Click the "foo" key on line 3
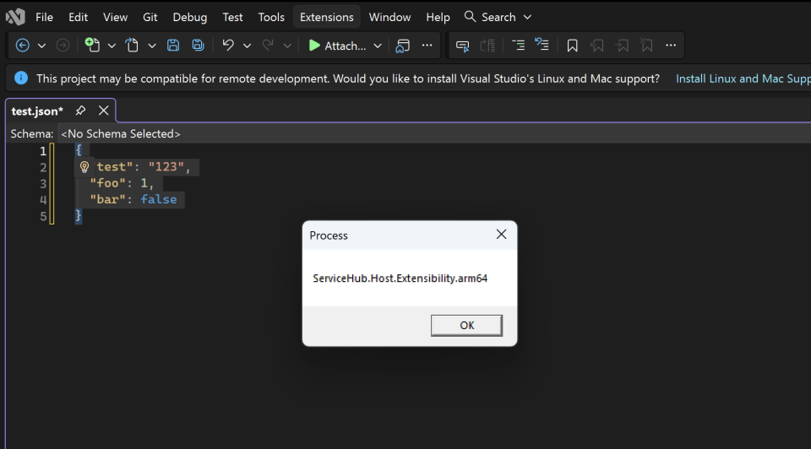The image size is (811, 449). click(x=107, y=183)
